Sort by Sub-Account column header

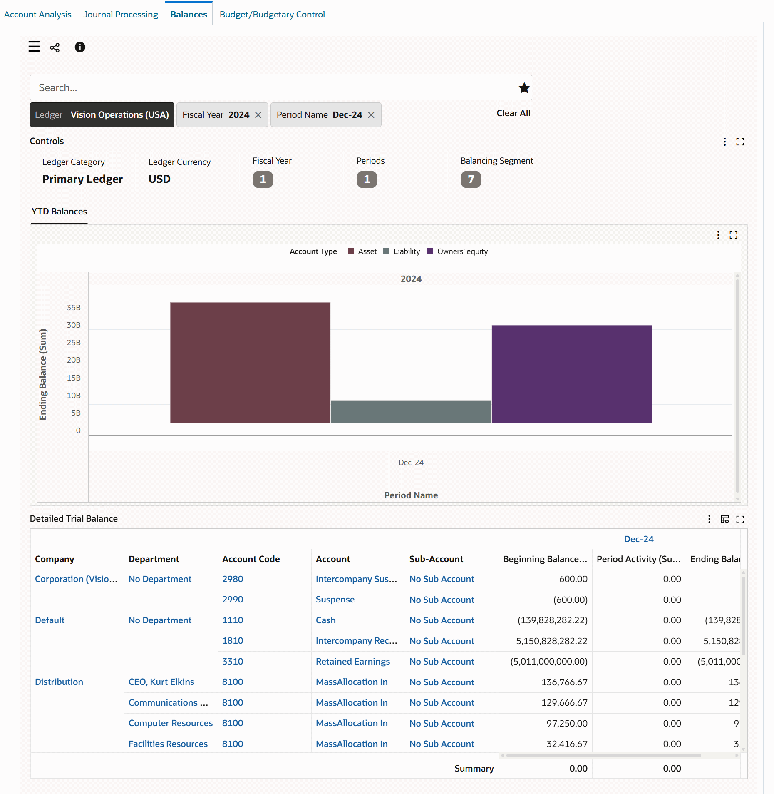point(436,559)
